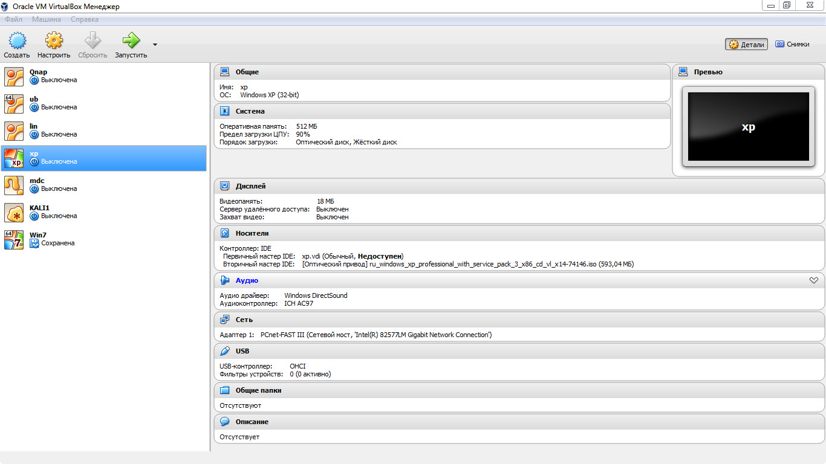Click the USB section icon
This screenshot has height=464, width=826.
click(x=225, y=351)
